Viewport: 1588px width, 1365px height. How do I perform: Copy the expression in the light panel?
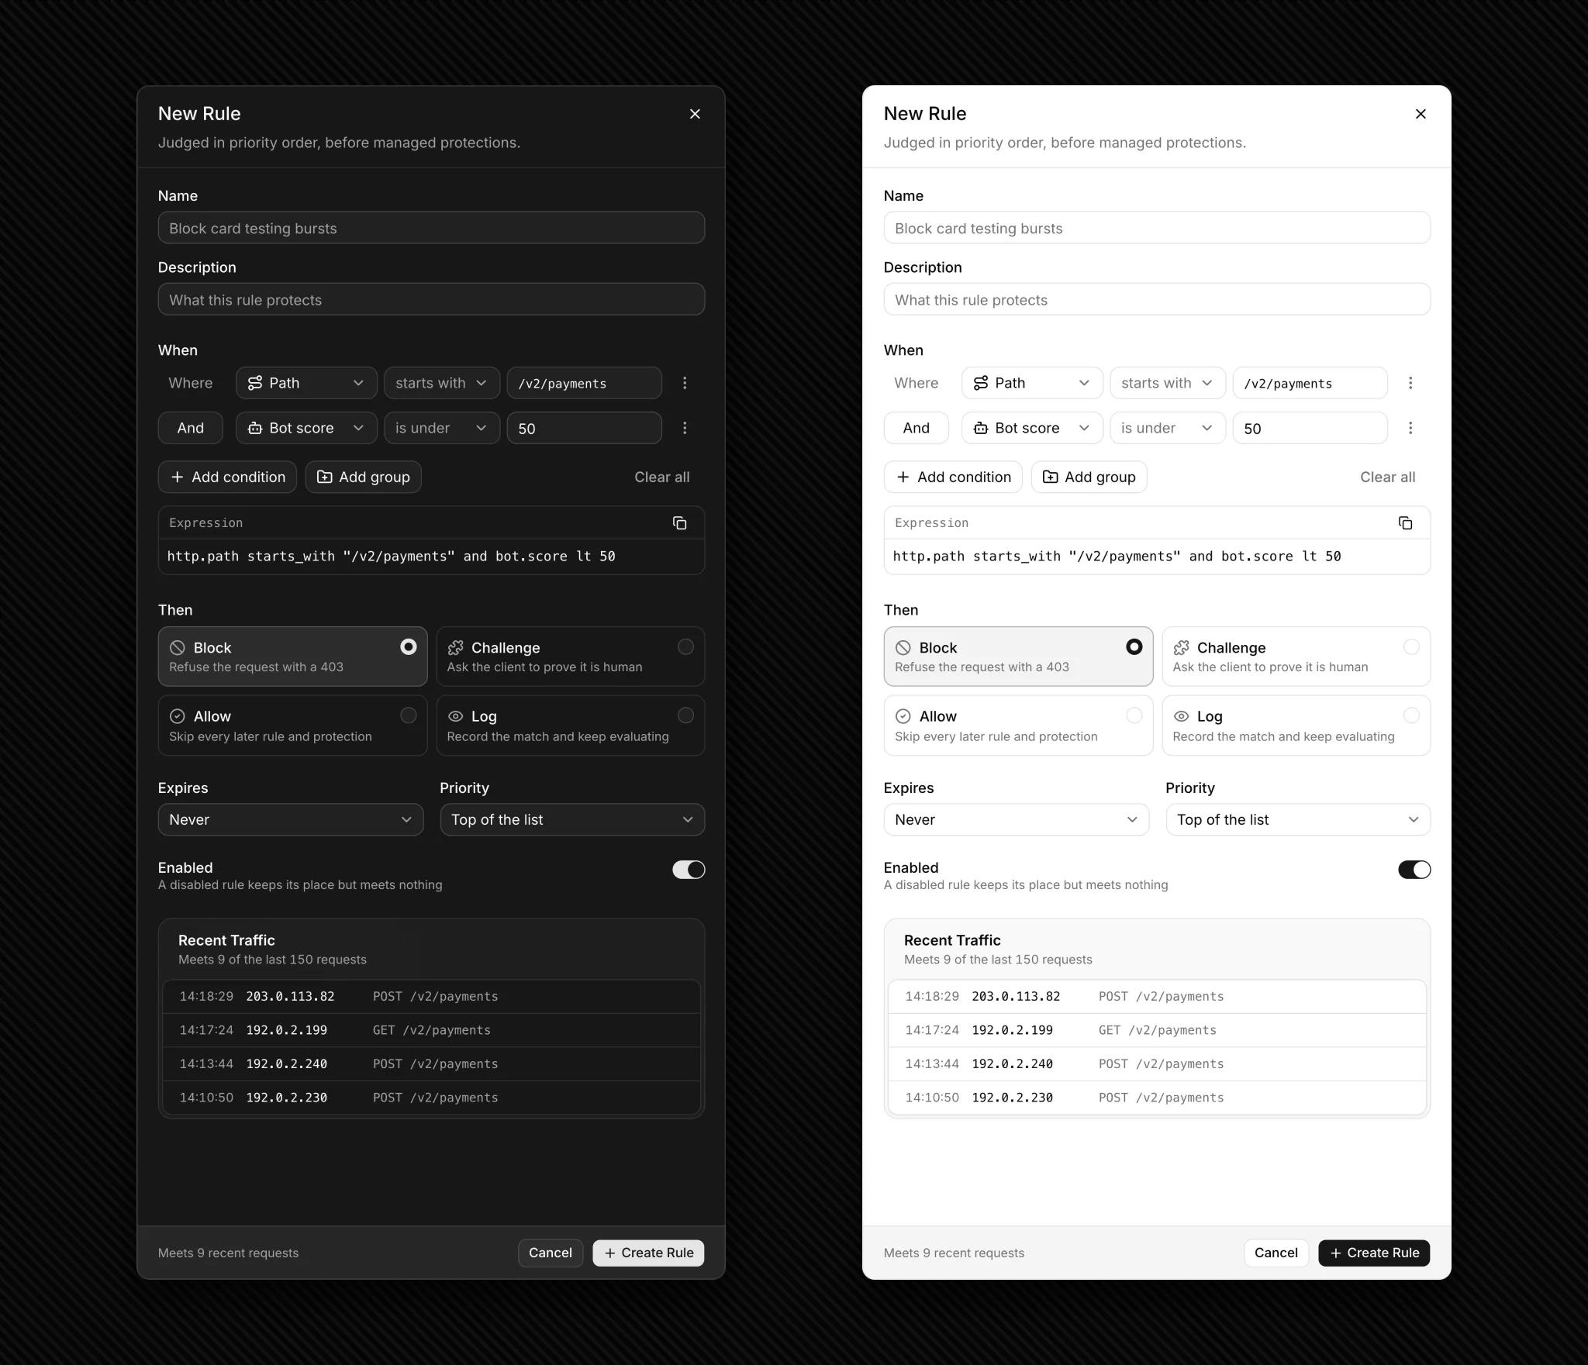pos(1405,523)
